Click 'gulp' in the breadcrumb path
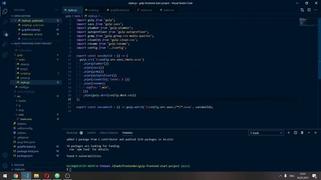 (x=68, y=16)
